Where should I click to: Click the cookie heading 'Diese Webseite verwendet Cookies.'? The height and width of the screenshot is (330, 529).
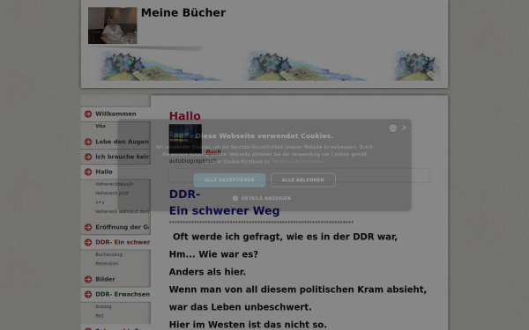point(264,136)
